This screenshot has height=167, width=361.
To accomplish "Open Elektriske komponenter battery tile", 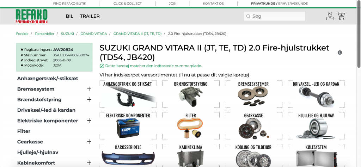I will 128,126.
